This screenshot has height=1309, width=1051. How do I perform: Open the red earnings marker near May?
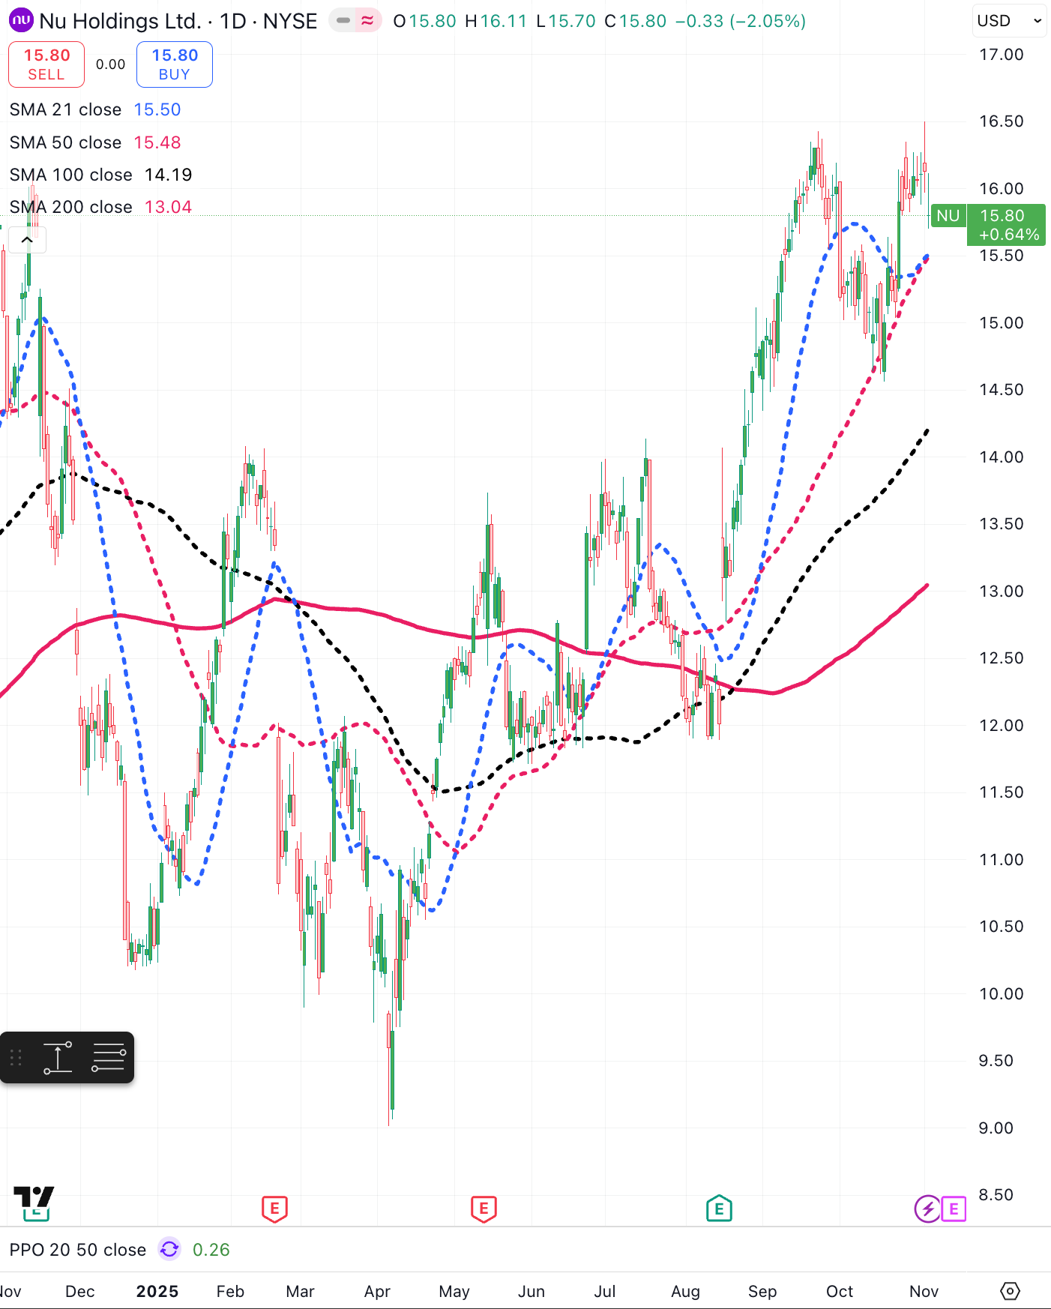point(484,1209)
